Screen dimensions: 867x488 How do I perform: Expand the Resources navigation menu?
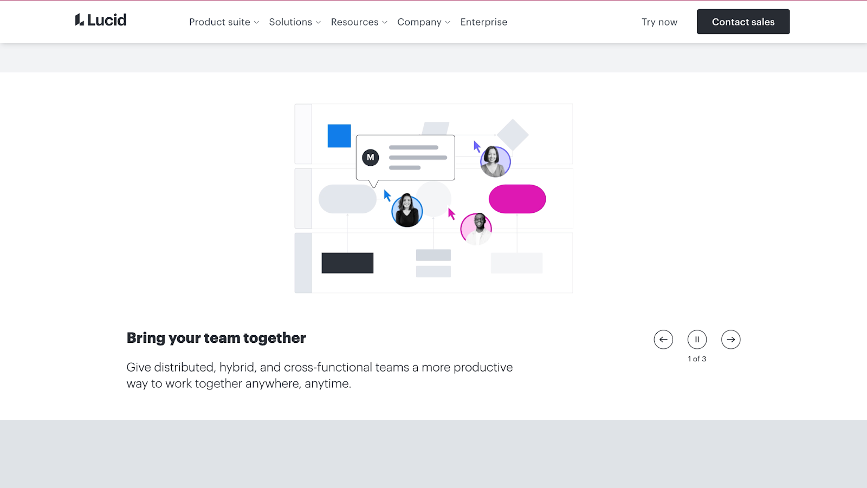coord(359,22)
